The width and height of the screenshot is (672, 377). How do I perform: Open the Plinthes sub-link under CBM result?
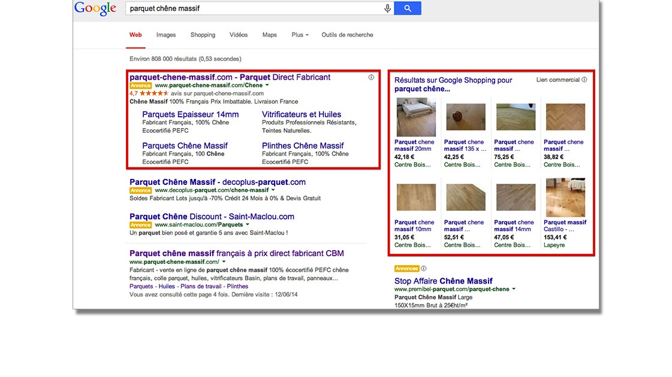click(x=237, y=286)
